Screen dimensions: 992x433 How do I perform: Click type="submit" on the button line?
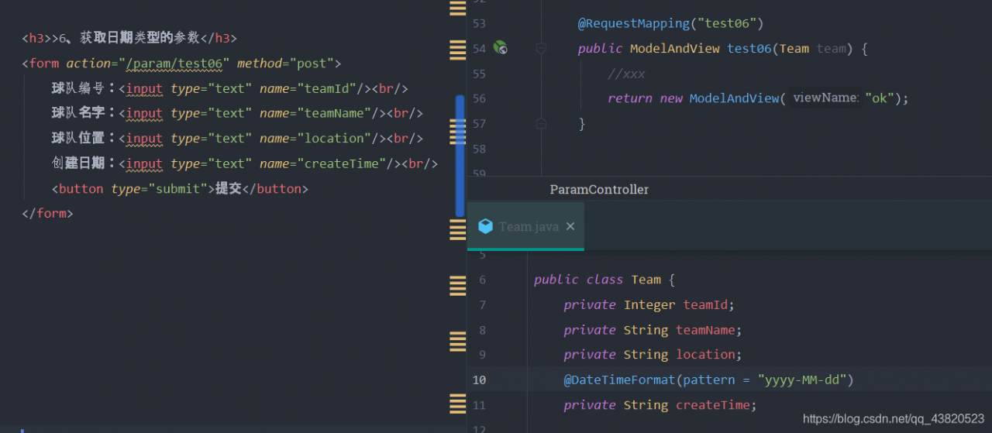160,189
